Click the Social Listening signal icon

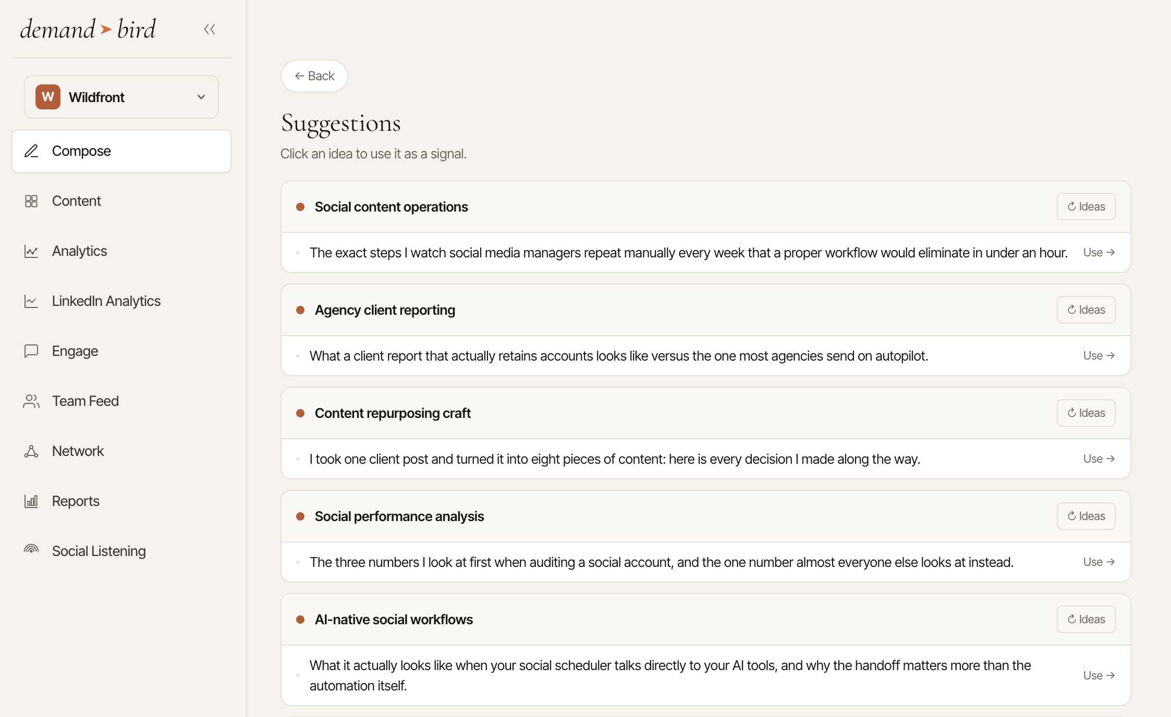[x=31, y=550]
